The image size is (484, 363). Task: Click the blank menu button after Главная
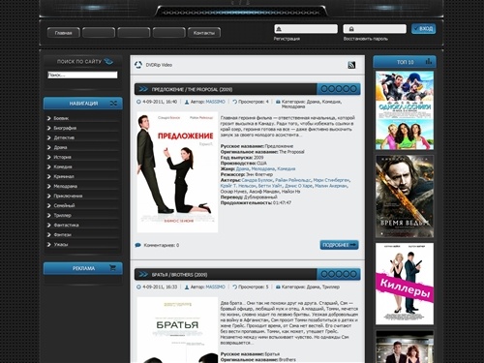coord(99,33)
